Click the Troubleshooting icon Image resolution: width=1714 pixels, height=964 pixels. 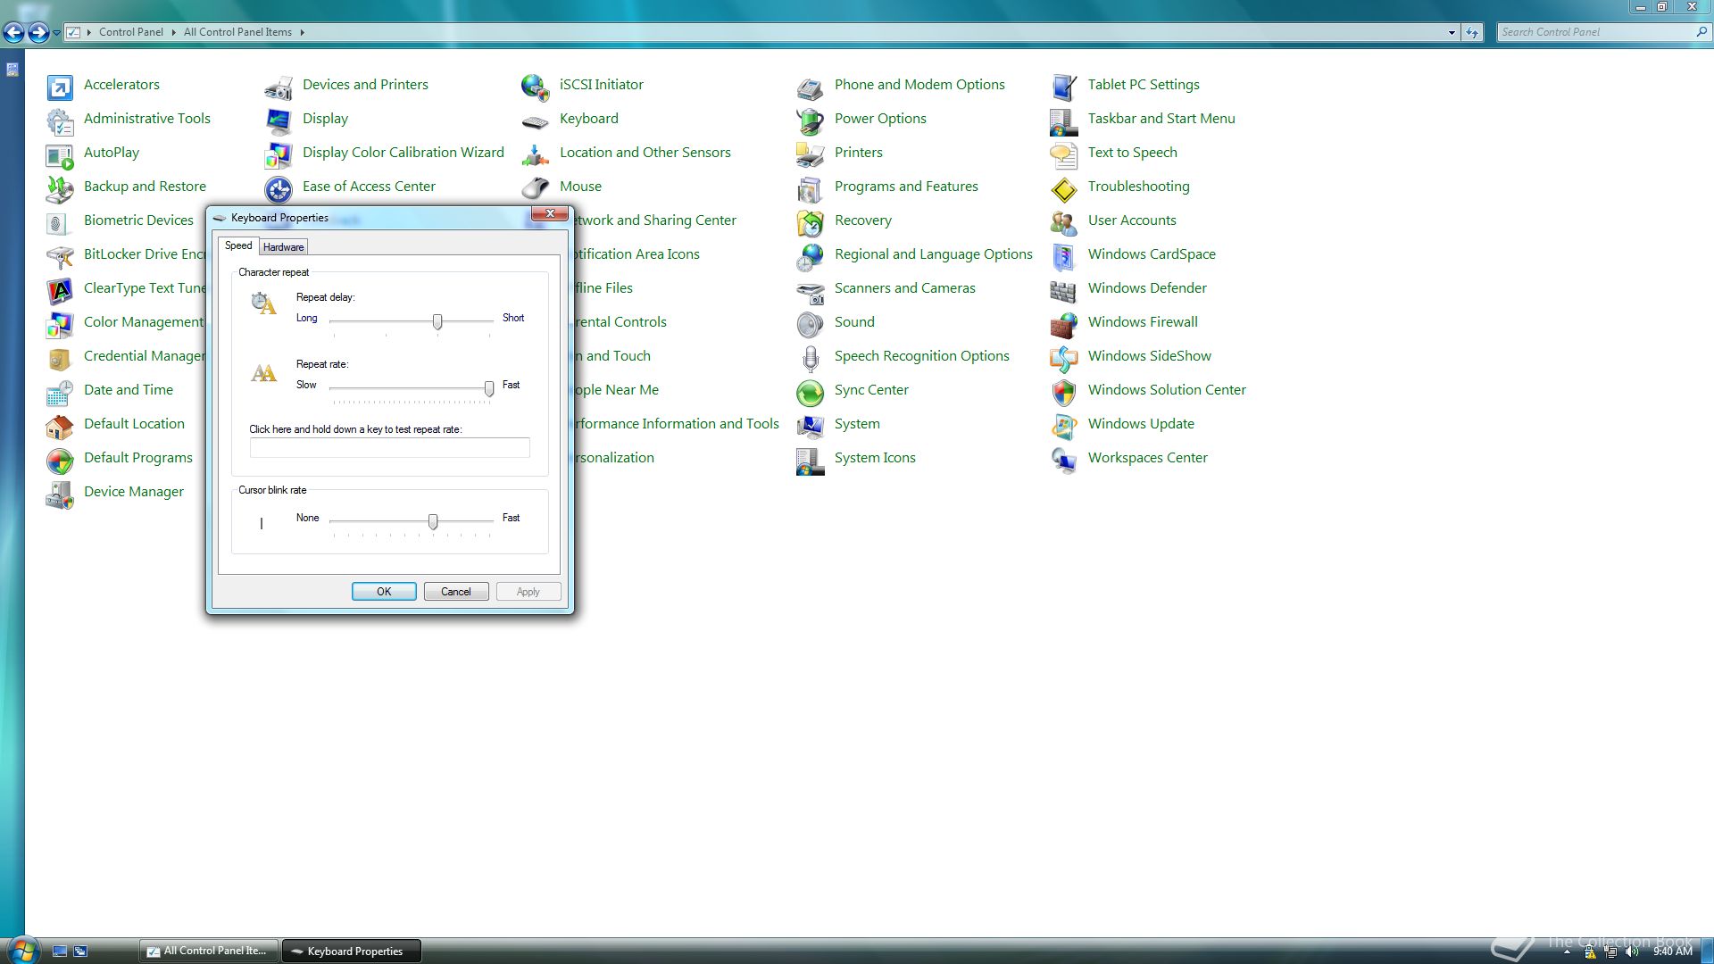[1064, 188]
